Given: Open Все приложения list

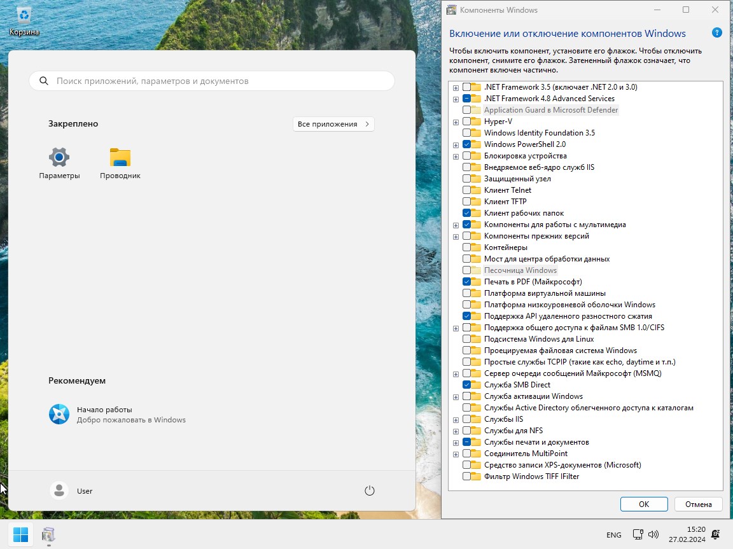Looking at the screenshot, I should click(333, 124).
